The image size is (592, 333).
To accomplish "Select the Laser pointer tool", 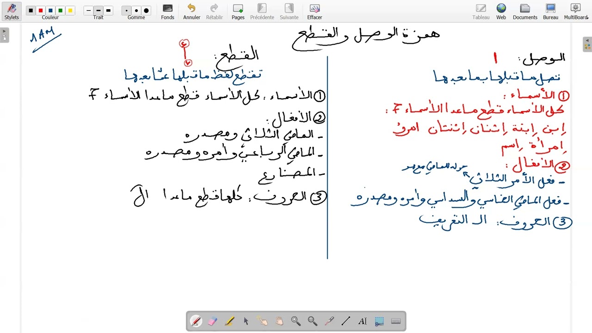I will click(x=329, y=321).
